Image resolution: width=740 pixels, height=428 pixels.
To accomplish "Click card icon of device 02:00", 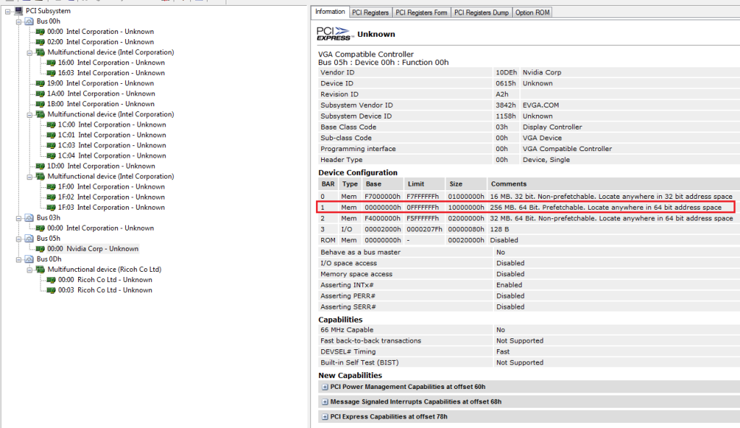I will pyautogui.click(x=40, y=42).
